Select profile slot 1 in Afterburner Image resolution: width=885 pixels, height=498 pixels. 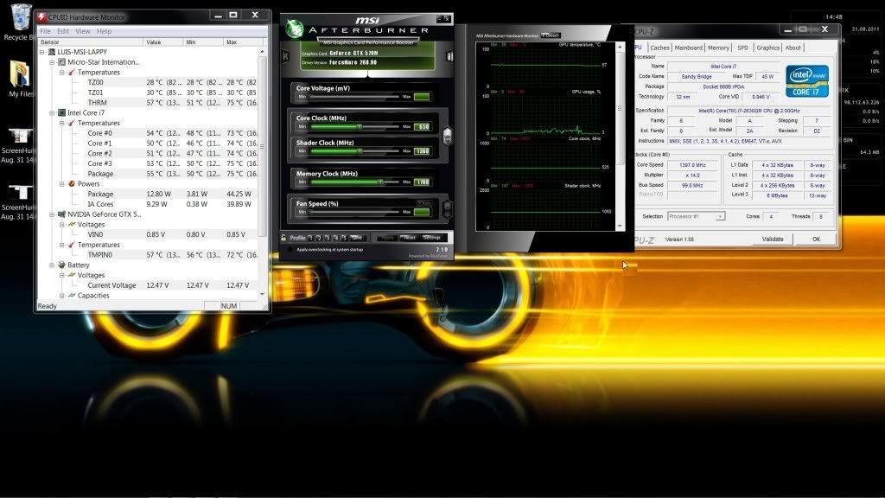pos(310,238)
